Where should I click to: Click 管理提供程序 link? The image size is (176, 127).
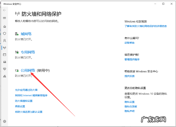(x=132, y=59)
